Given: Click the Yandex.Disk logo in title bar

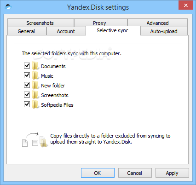Looking at the screenshot, I should (8, 7).
